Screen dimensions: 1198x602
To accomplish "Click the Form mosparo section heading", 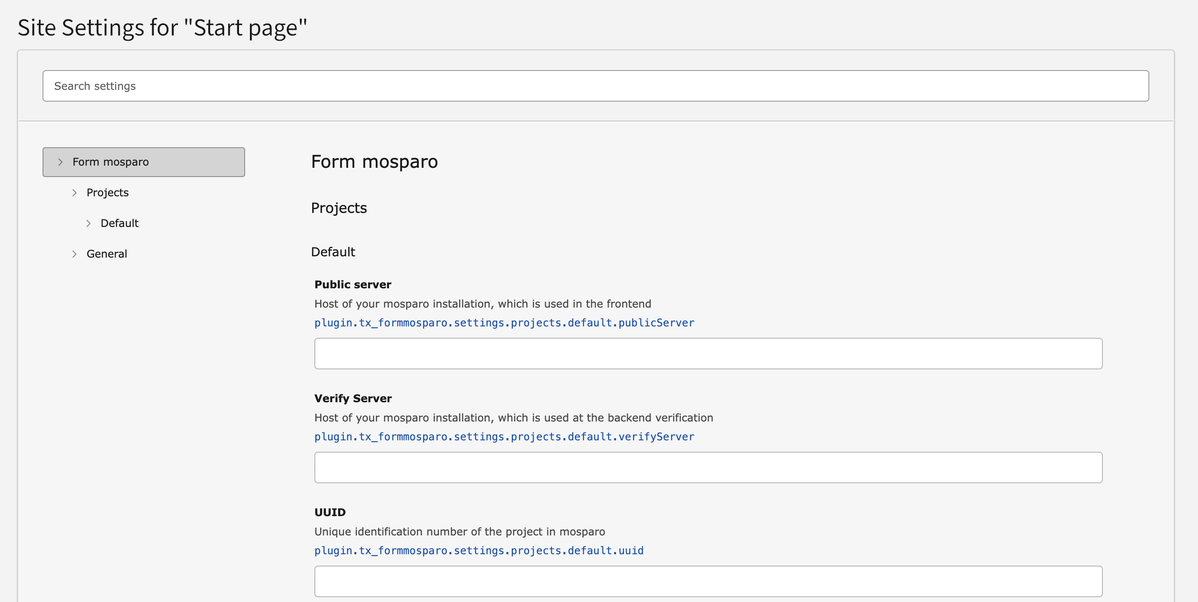I will click(374, 162).
